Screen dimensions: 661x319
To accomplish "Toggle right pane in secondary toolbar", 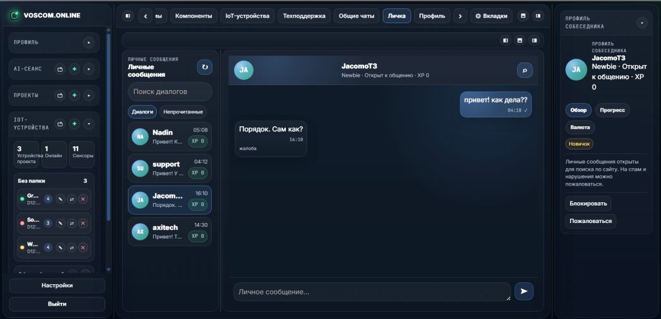I will (534, 41).
